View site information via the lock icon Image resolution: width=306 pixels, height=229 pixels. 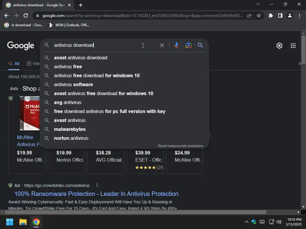pos(38,16)
